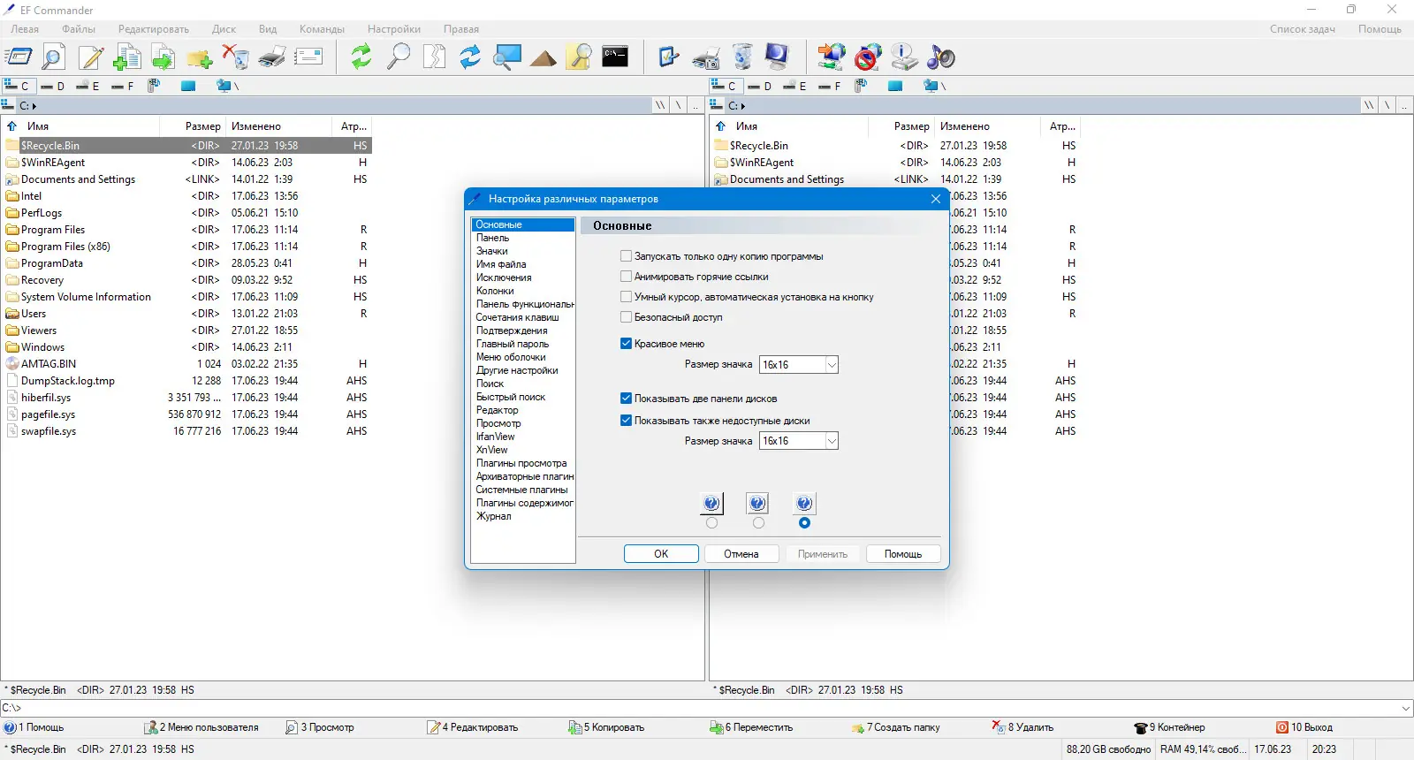Click the music note and speaker toolbar icon
The image size is (1414, 760).
941,57
